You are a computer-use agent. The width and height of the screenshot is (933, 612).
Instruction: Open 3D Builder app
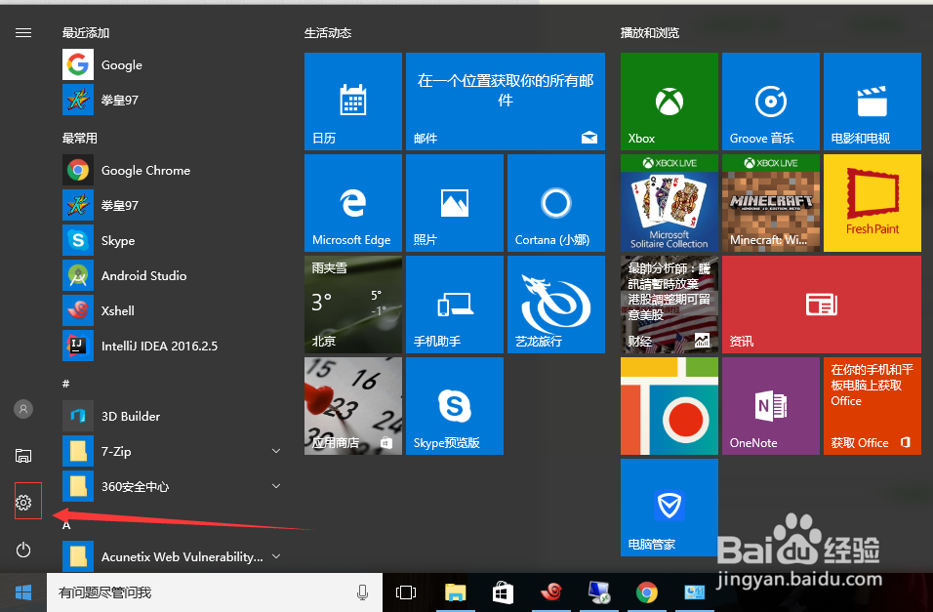click(172, 416)
